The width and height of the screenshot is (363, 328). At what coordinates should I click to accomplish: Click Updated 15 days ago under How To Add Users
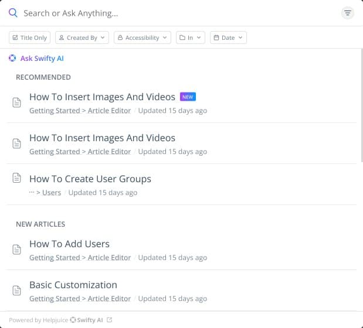tap(172, 258)
